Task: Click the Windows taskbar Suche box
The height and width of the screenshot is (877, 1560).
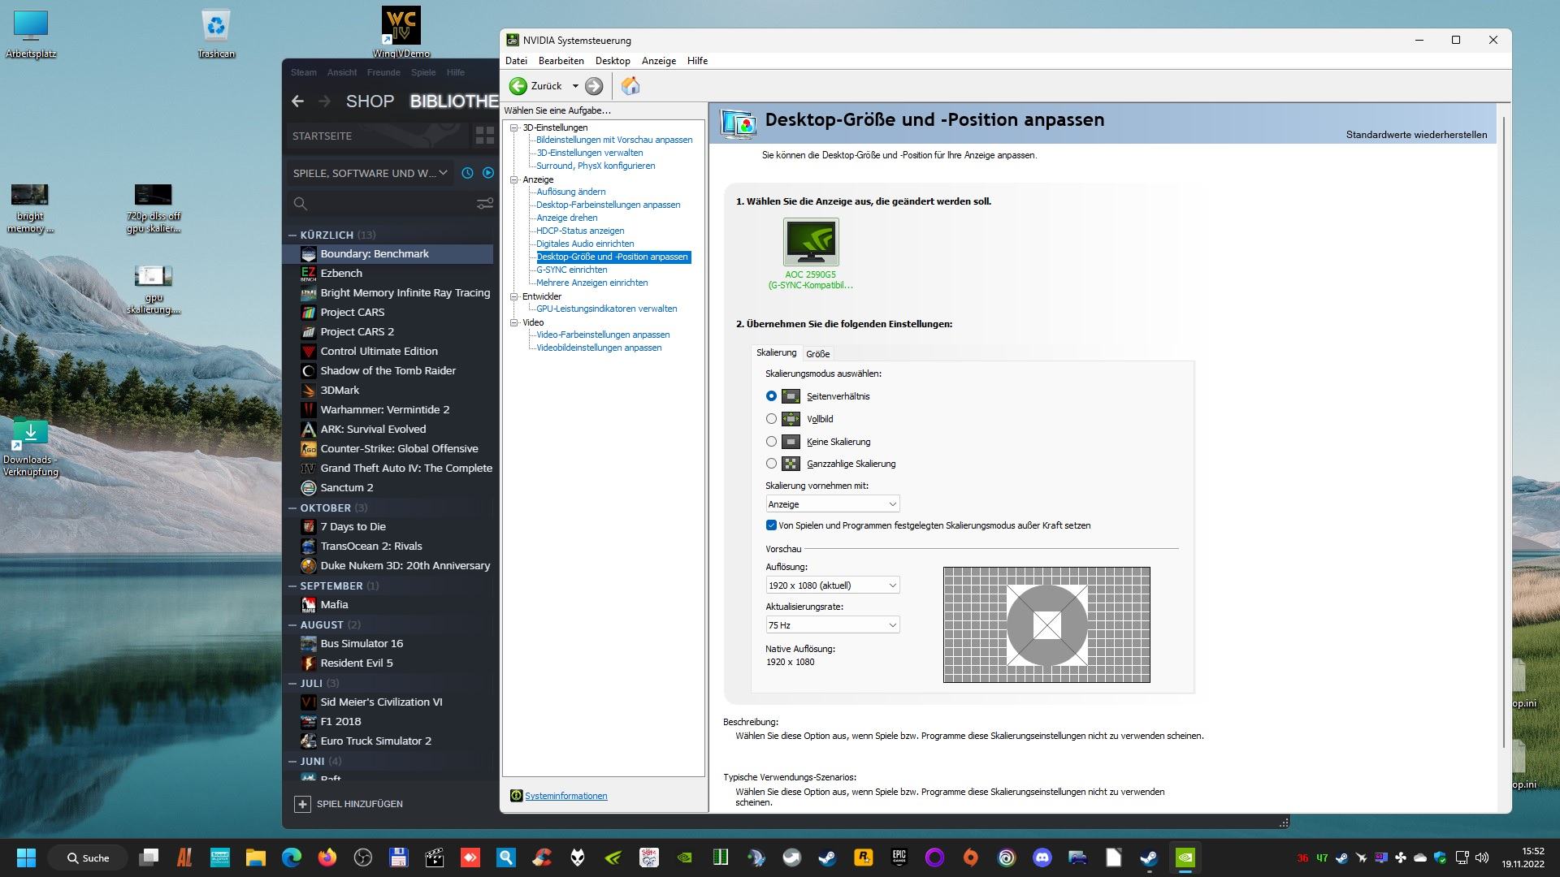Action: click(88, 858)
